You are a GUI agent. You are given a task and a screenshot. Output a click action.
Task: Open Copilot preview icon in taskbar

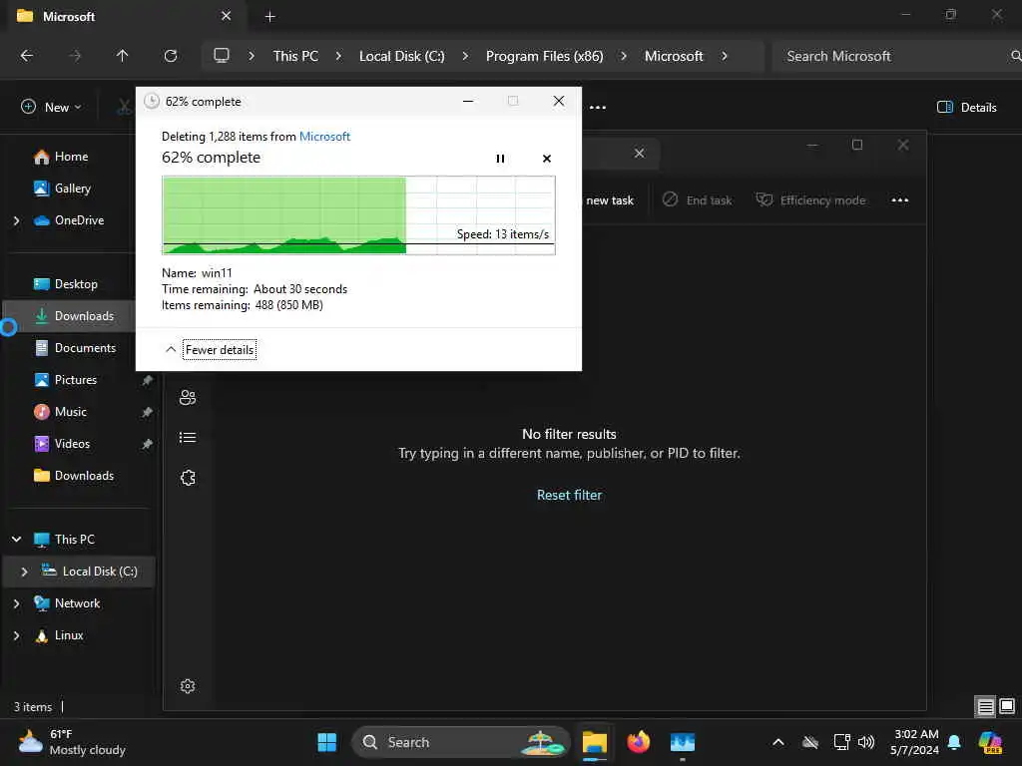990,742
